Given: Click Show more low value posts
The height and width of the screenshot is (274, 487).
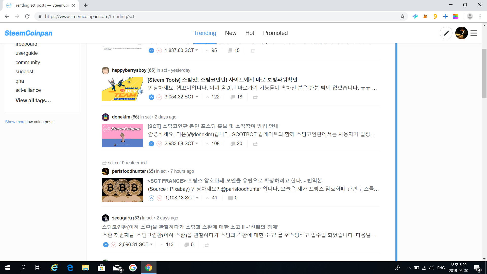Looking at the screenshot, I should pos(15,122).
